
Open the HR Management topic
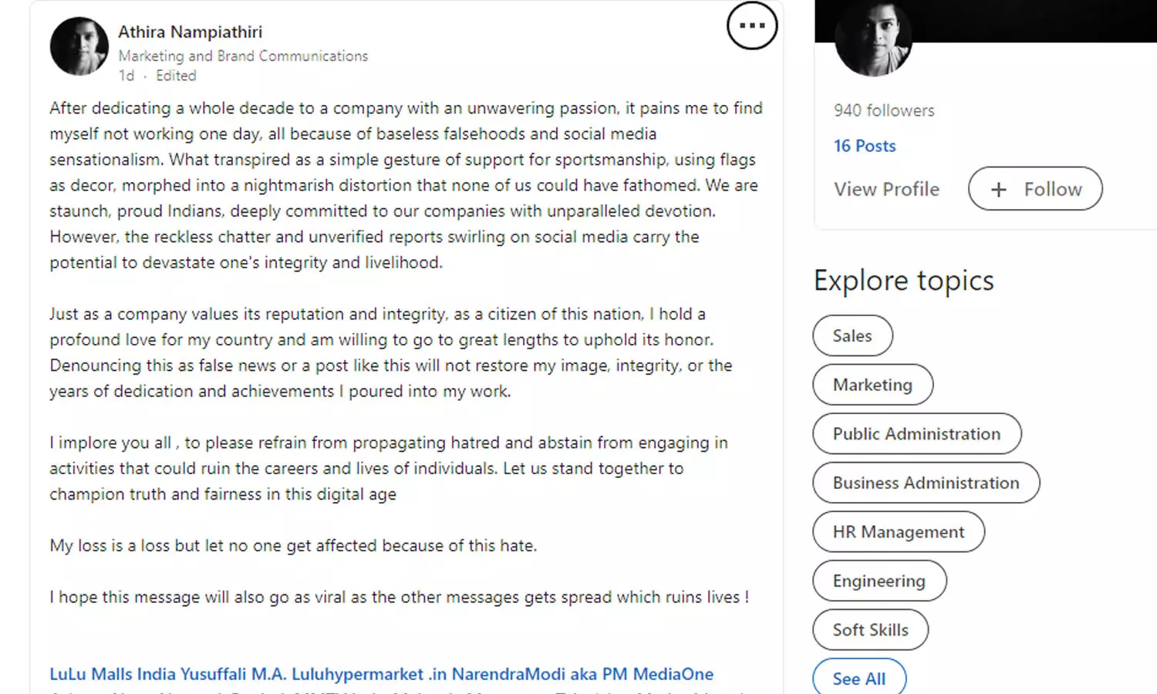tap(898, 532)
